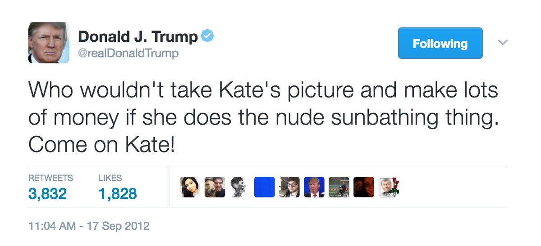Open the first liker avatar with long-haired woman
541x246 pixels.
tap(190, 187)
